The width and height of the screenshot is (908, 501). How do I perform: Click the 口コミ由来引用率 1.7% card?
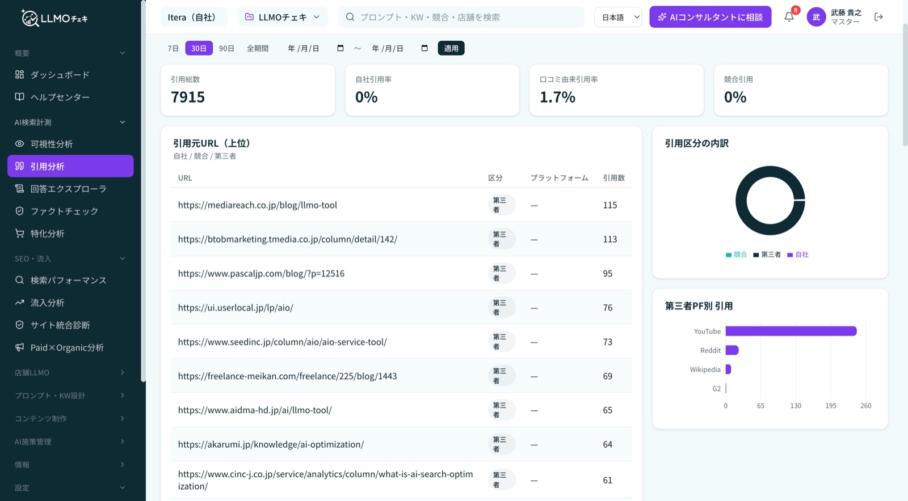pyautogui.click(x=616, y=90)
